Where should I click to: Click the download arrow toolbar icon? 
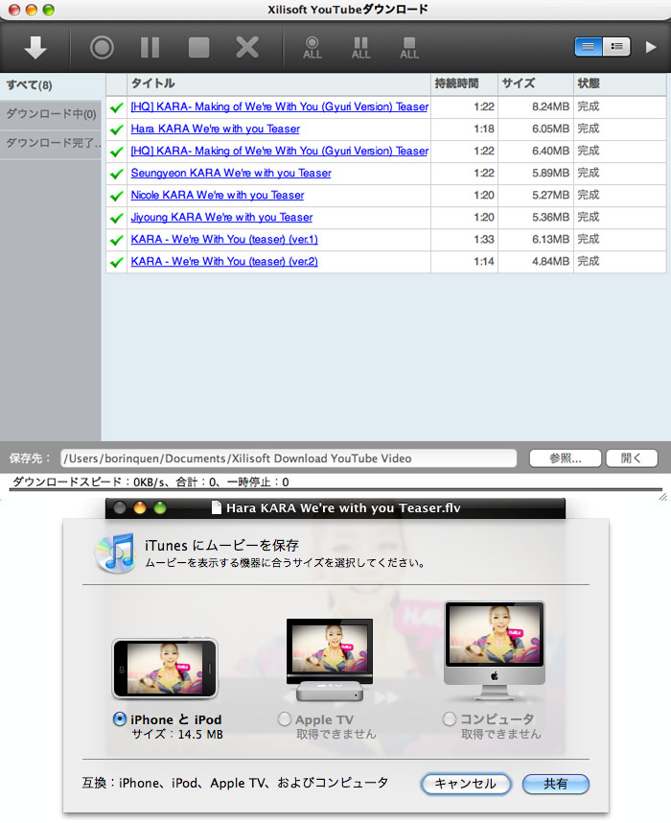35,48
